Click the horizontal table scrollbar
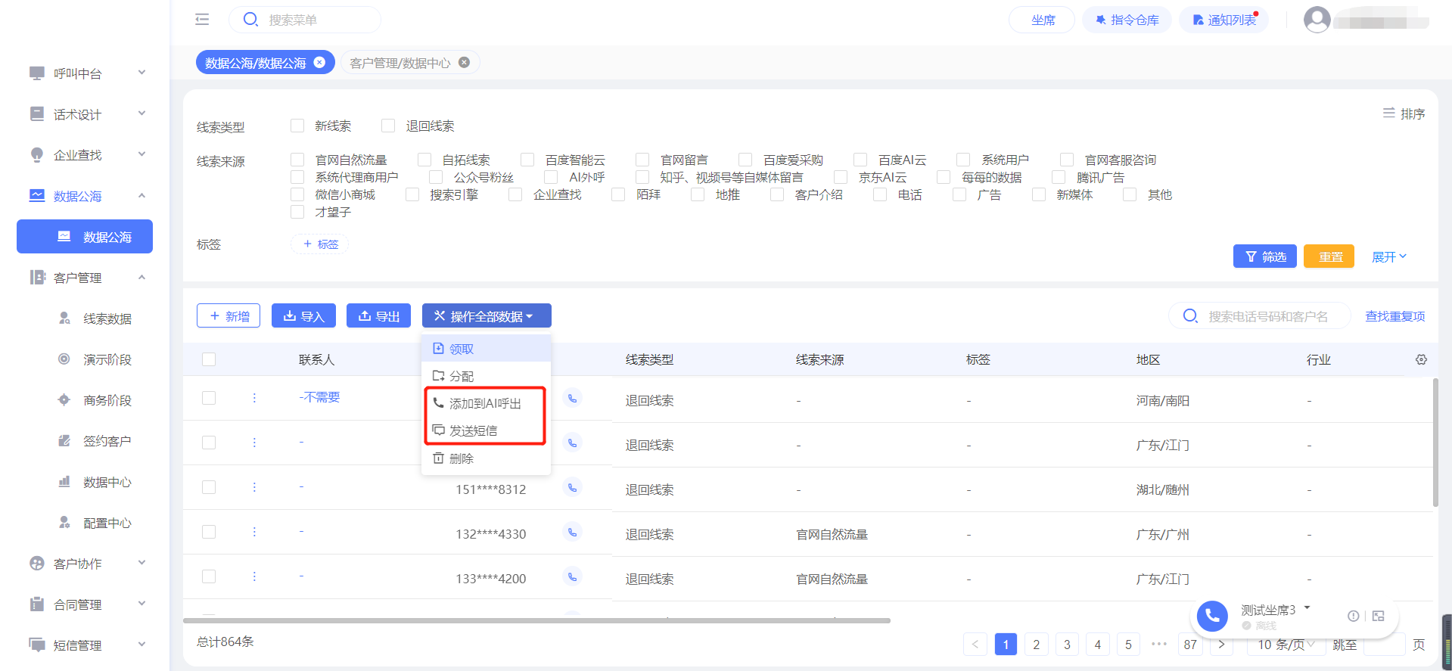 click(536, 620)
